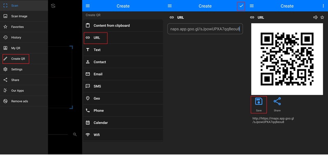This screenshot has height=155, width=328.
Task: Confirm the URL with the checkmark icon
Action: [x=241, y=6]
